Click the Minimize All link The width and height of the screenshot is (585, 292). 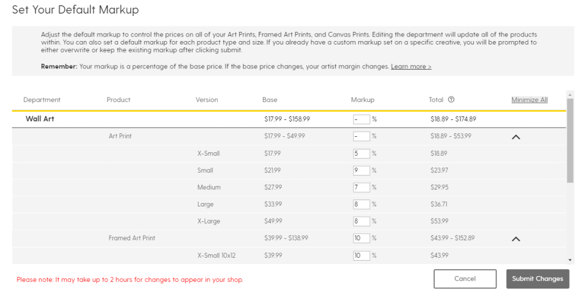(530, 100)
